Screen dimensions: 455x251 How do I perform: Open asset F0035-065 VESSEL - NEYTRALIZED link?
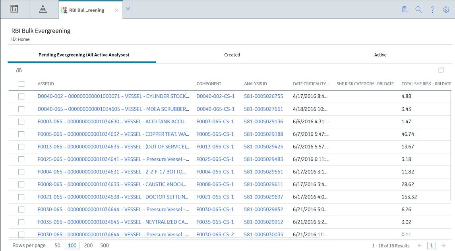(112, 222)
